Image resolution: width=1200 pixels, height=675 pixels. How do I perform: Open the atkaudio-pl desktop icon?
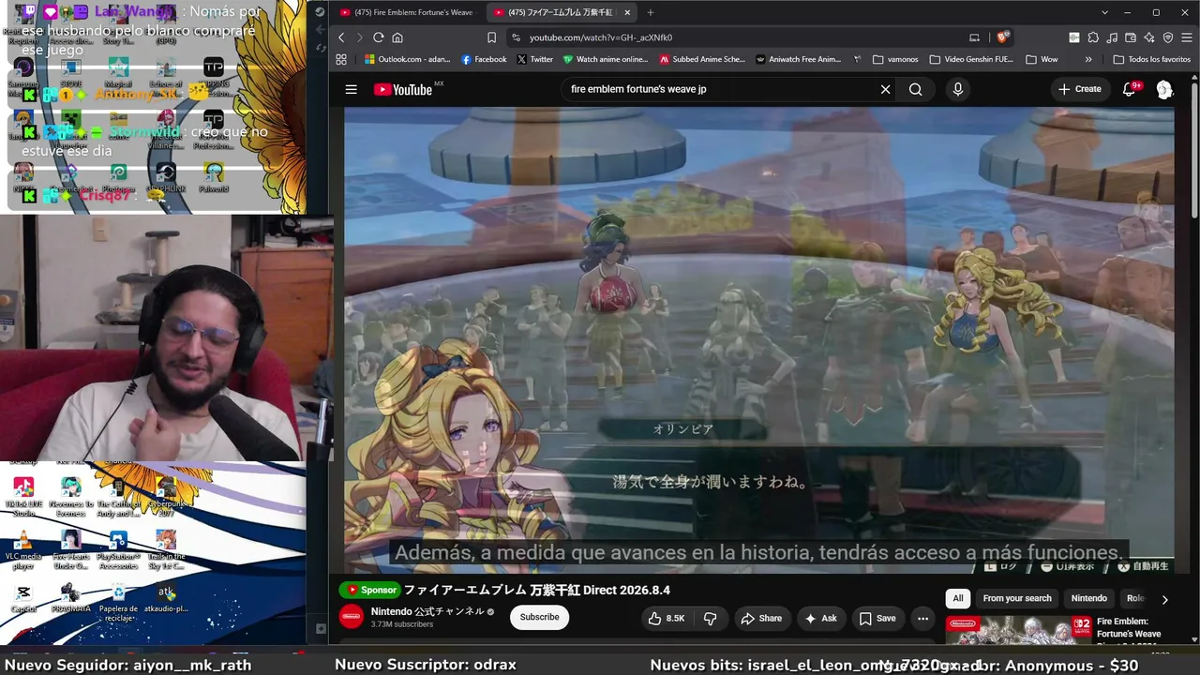pyautogui.click(x=166, y=600)
